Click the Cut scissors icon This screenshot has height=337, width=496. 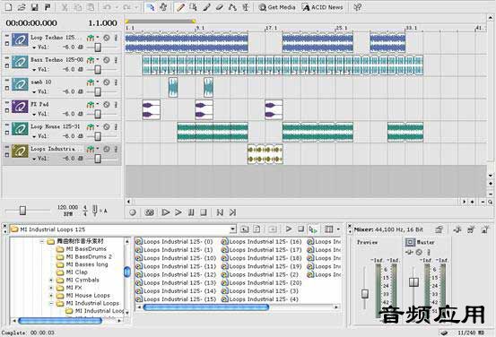pos(65,7)
